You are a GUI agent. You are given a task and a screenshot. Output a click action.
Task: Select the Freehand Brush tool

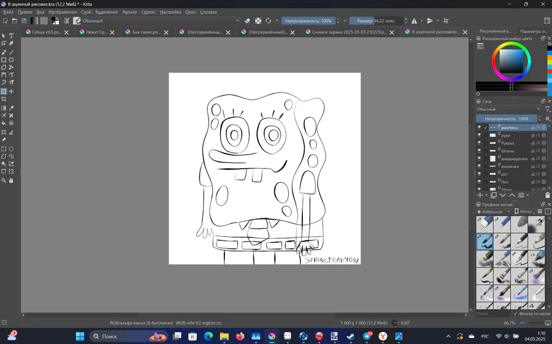pos(4,52)
